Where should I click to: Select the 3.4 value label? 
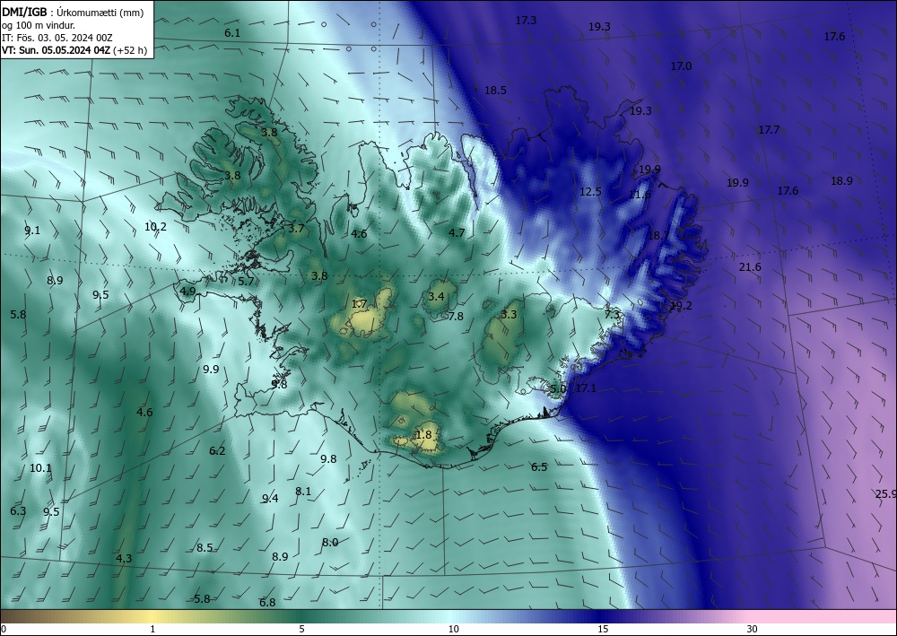click(x=436, y=296)
